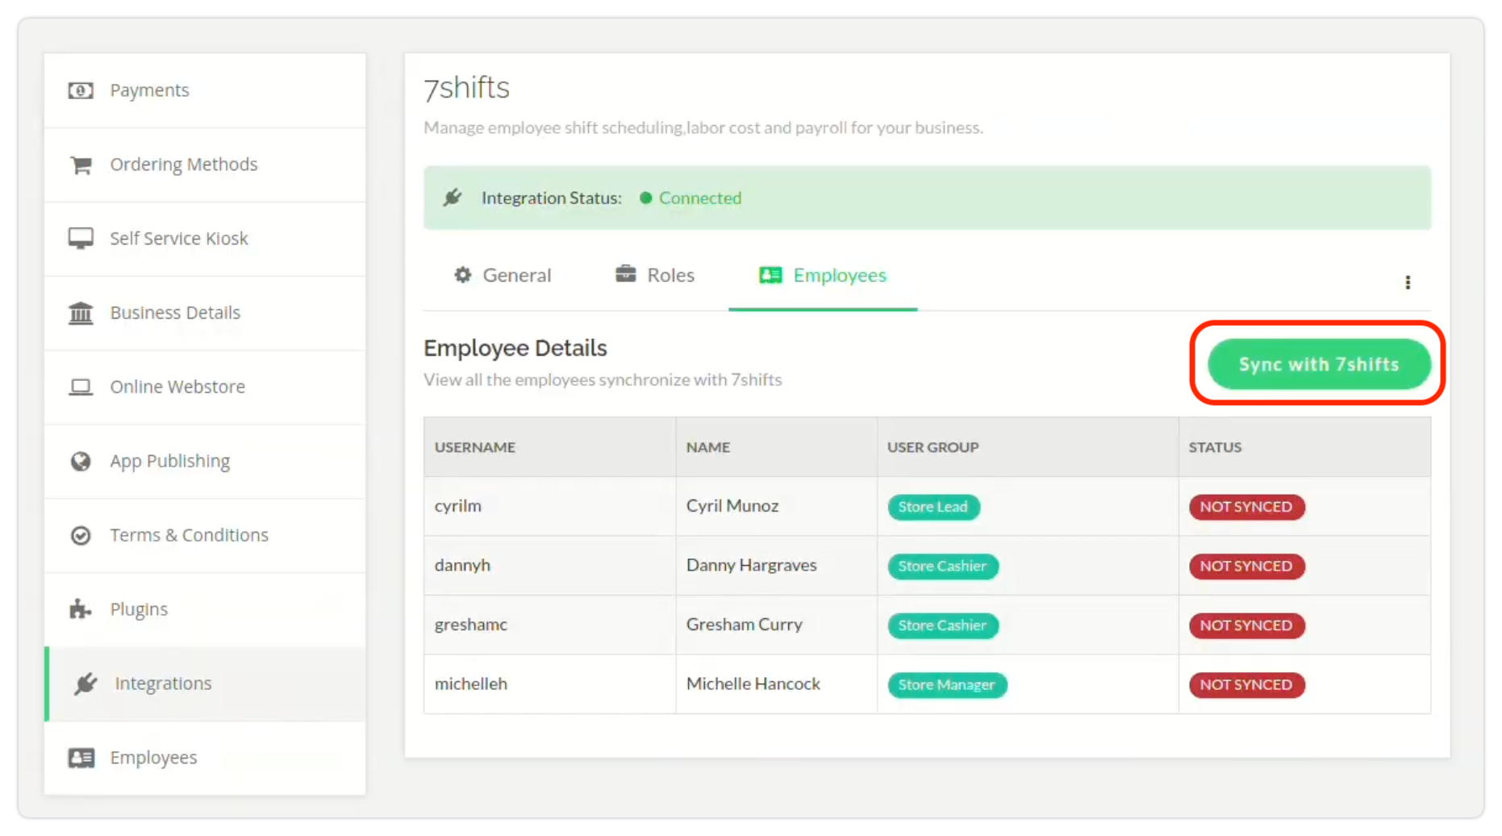Click the Sync with 7shifts button
Screen dimensions: 1502x836
[x=1319, y=364]
